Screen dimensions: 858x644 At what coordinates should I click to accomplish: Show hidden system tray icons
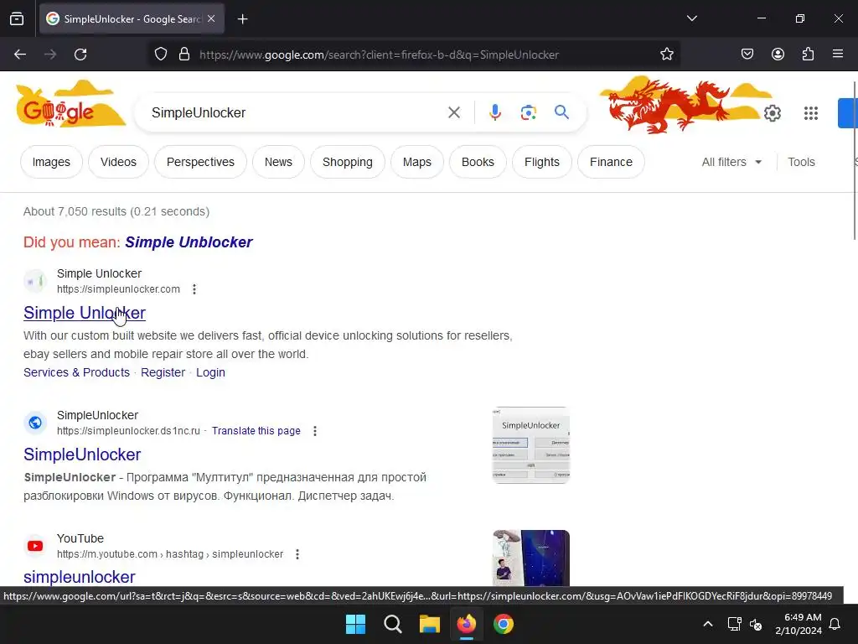click(x=707, y=624)
